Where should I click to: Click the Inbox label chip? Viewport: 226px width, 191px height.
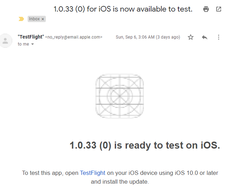tap(37, 19)
